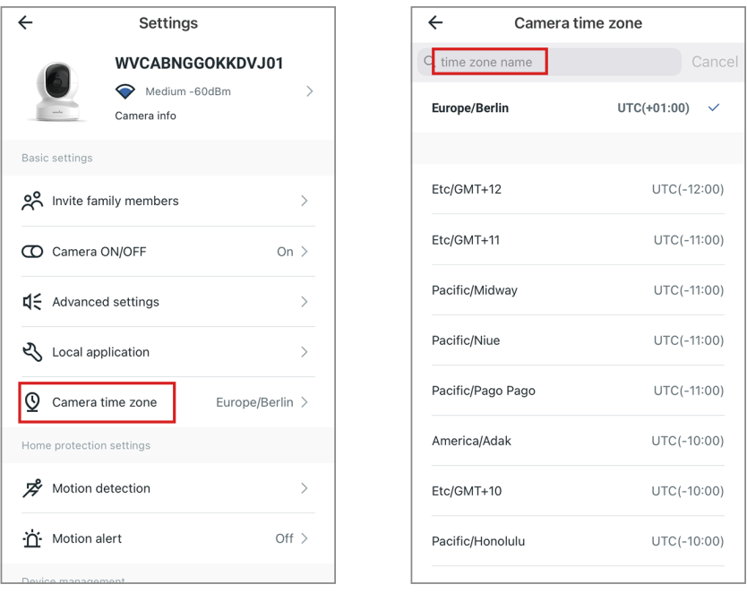The width and height of the screenshot is (747, 593).
Task: Tap the back arrow in Camera time zone screen
Action: point(436,23)
